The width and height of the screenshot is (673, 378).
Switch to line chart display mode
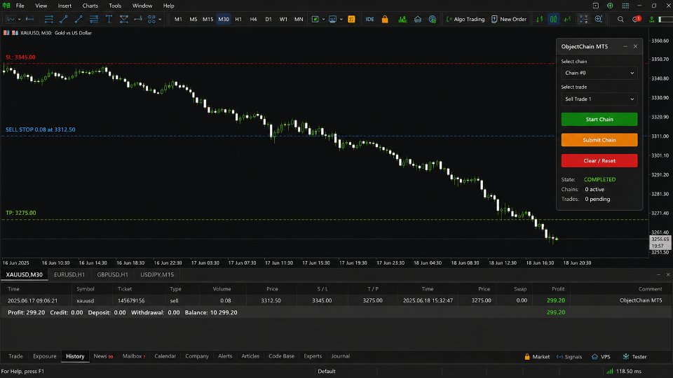point(568,19)
